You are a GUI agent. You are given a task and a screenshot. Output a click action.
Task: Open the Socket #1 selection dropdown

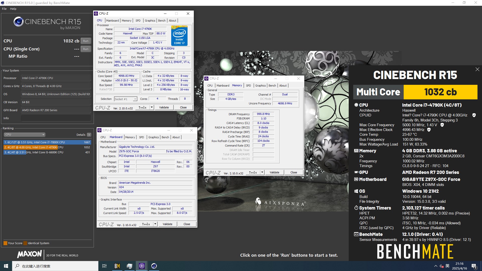tap(126, 99)
